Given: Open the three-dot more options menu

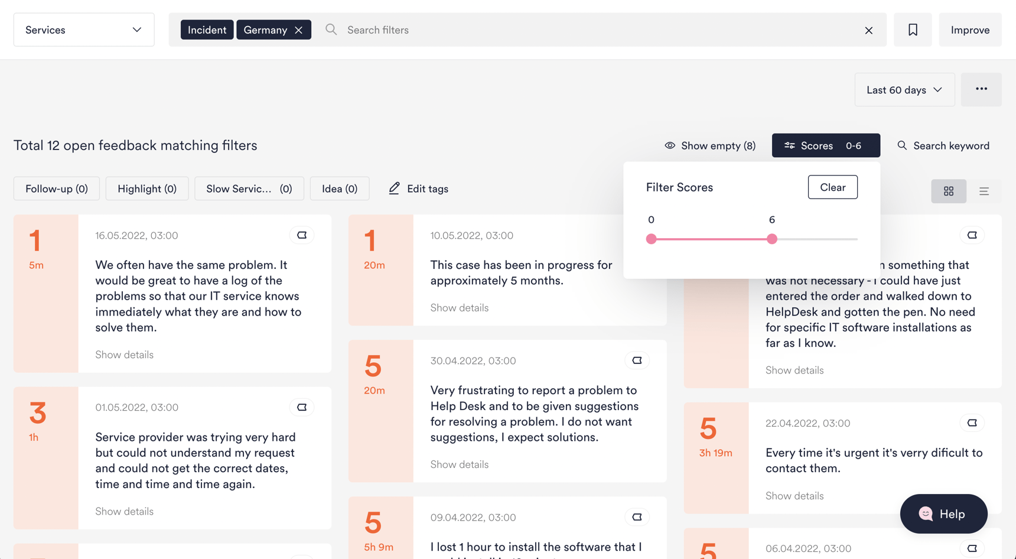Looking at the screenshot, I should pyautogui.click(x=981, y=89).
